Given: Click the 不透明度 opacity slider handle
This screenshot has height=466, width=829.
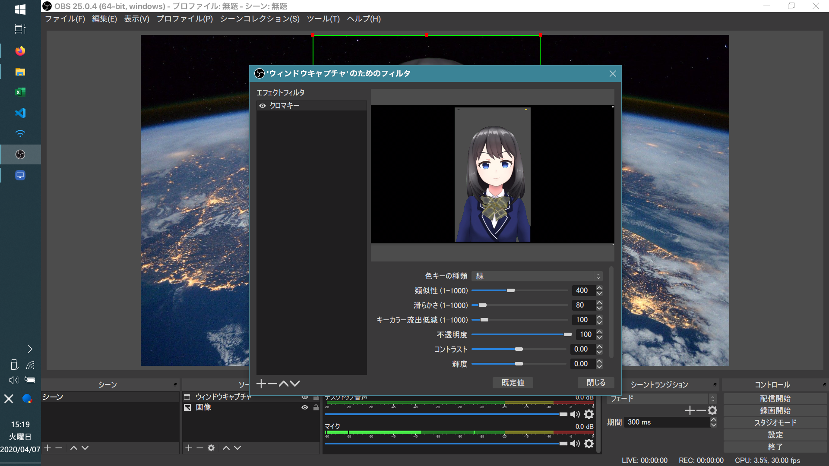Looking at the screenshot, I should (567, 334).
